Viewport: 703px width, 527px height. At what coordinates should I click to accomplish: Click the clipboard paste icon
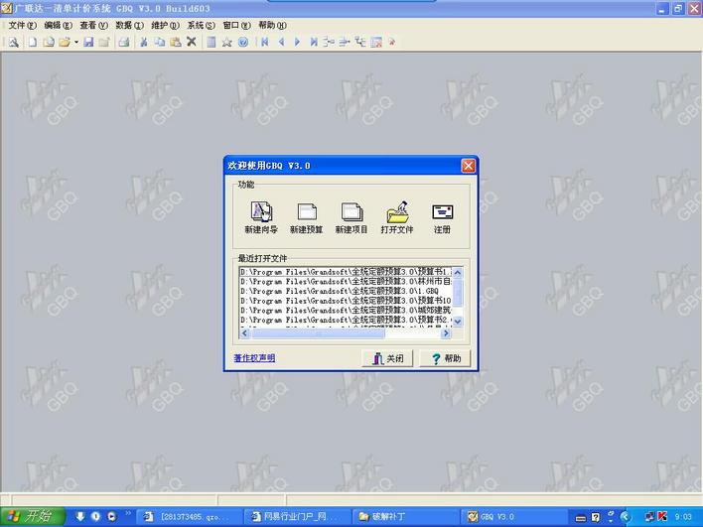tap(176, 42)
